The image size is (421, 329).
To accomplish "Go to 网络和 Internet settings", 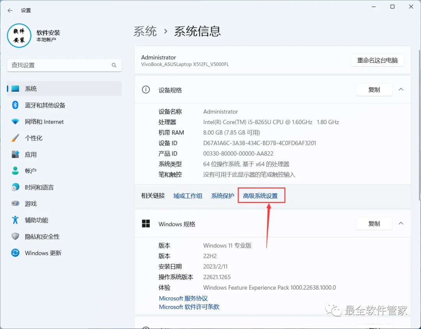I will [x=64, y=122].
